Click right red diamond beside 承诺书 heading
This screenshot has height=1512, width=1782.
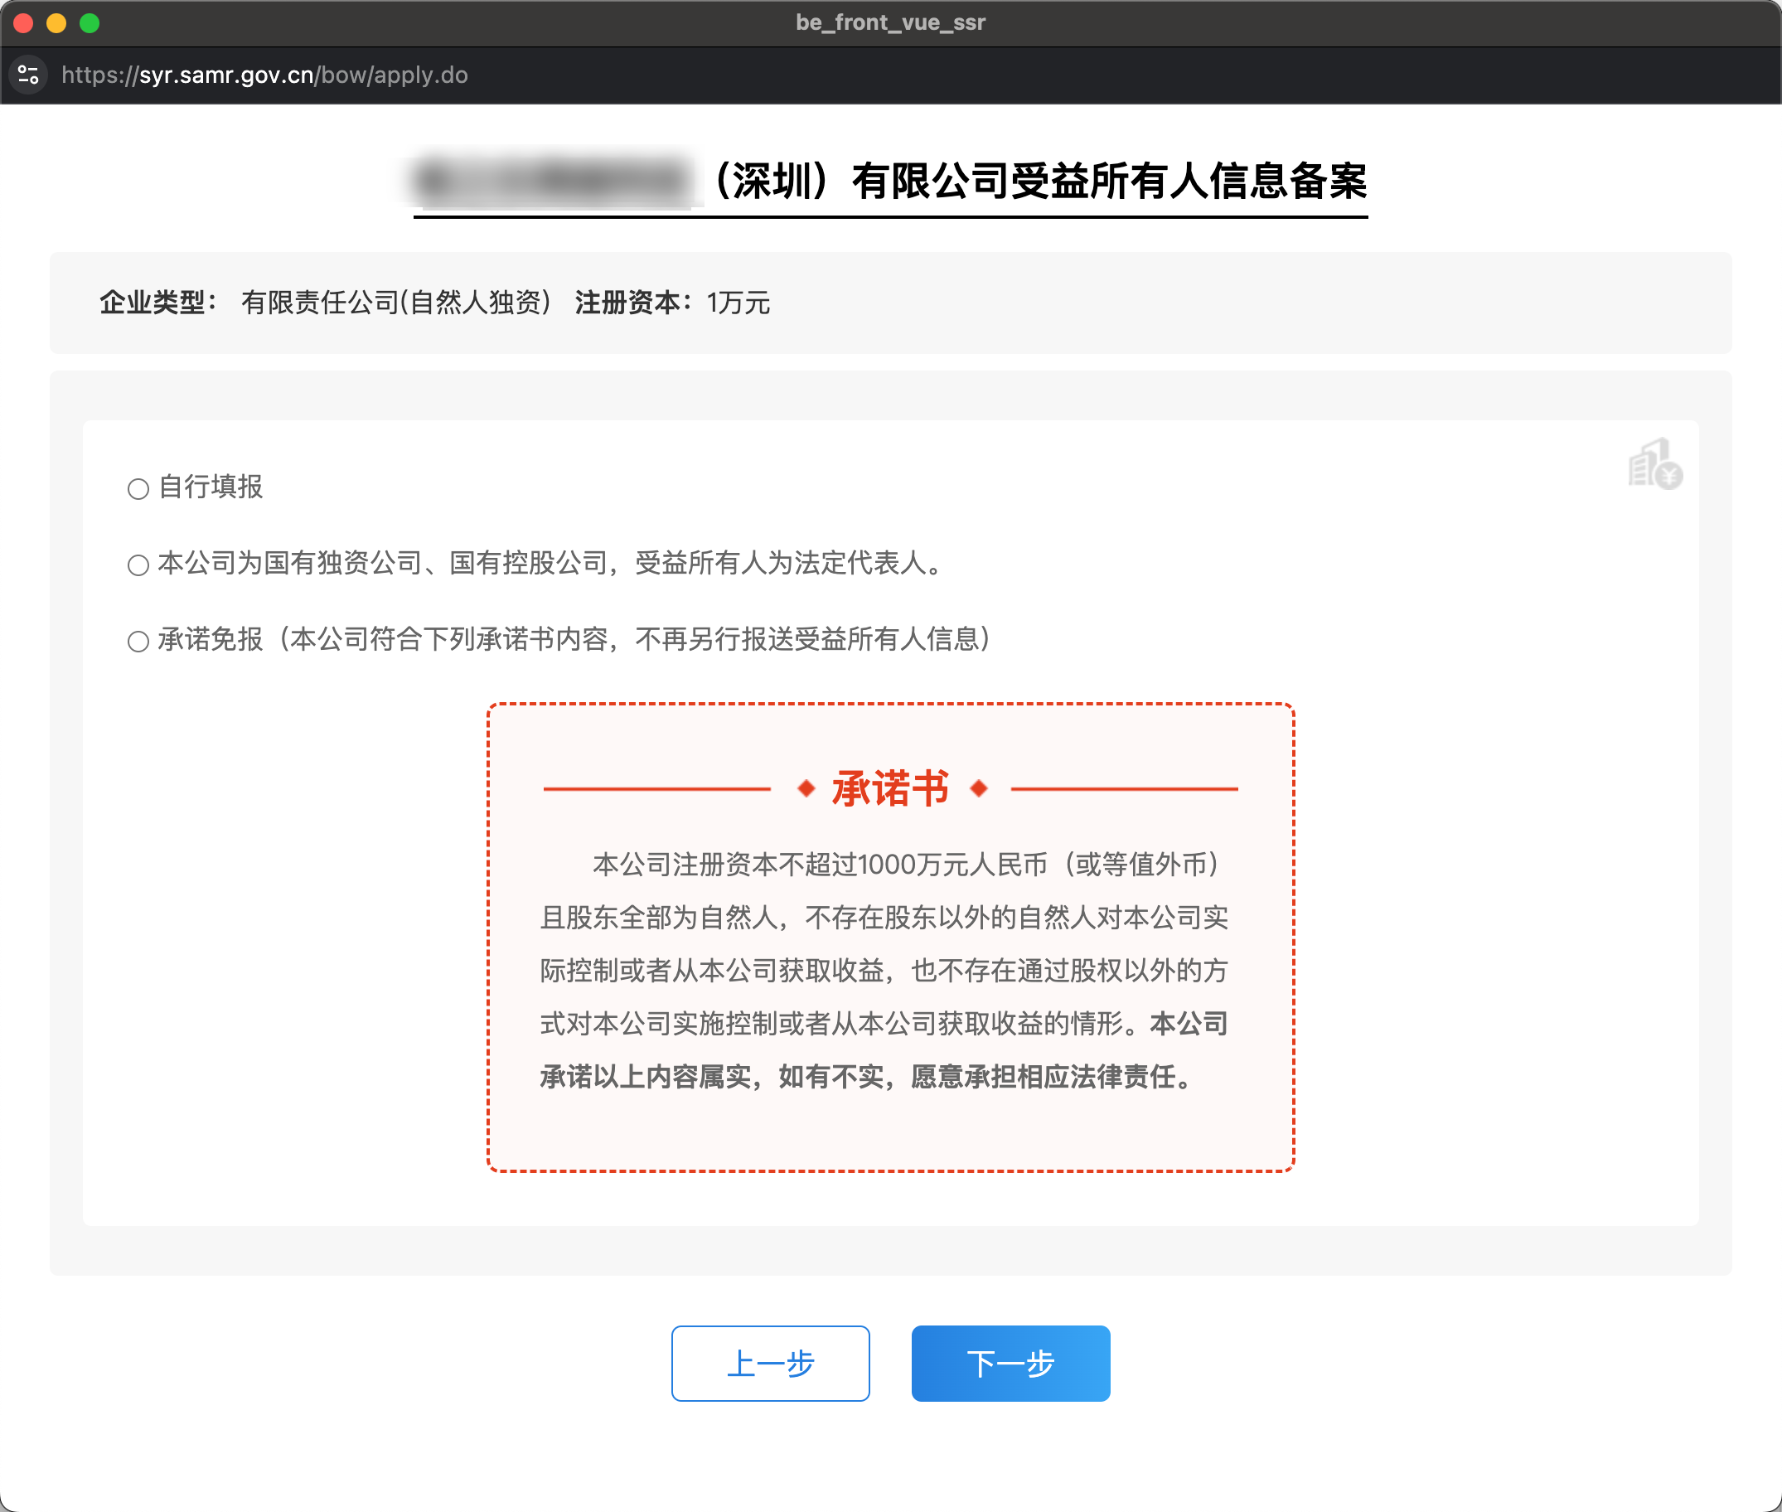(x=979, y=787)
